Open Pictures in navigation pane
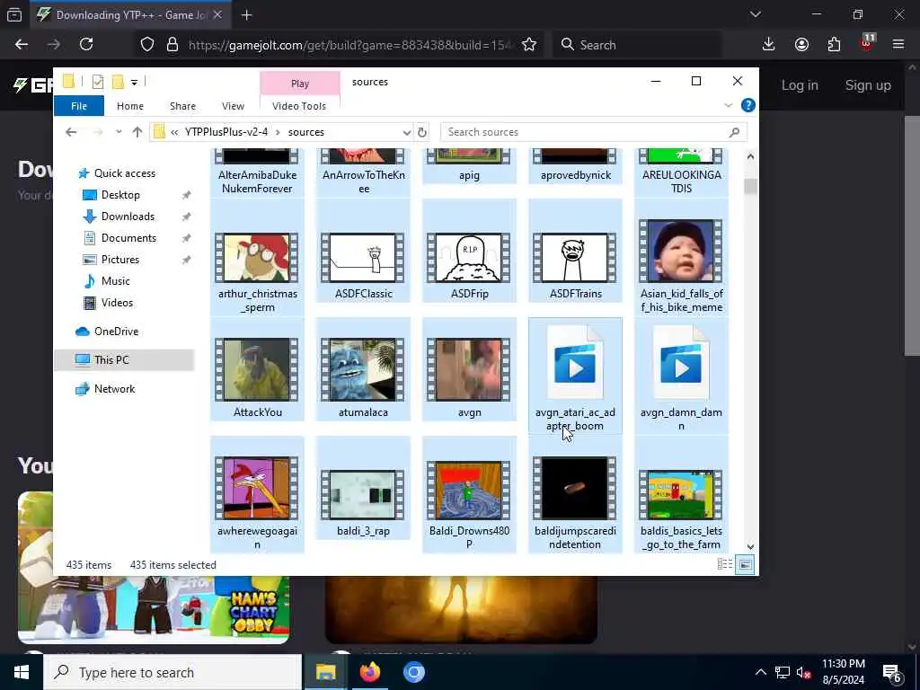Screen dimensions: 920x690 (119, 260)
